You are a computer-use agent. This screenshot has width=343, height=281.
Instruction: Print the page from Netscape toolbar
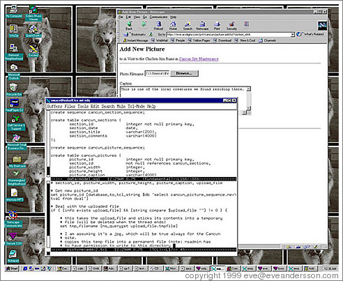coord(217,26)
